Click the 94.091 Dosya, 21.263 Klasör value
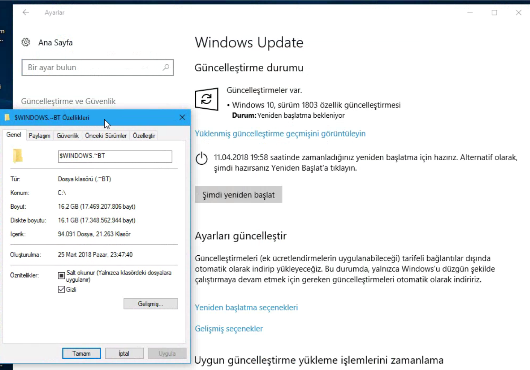Image resolution: width=530 pixels, height=370 pixels. point(94,234)
